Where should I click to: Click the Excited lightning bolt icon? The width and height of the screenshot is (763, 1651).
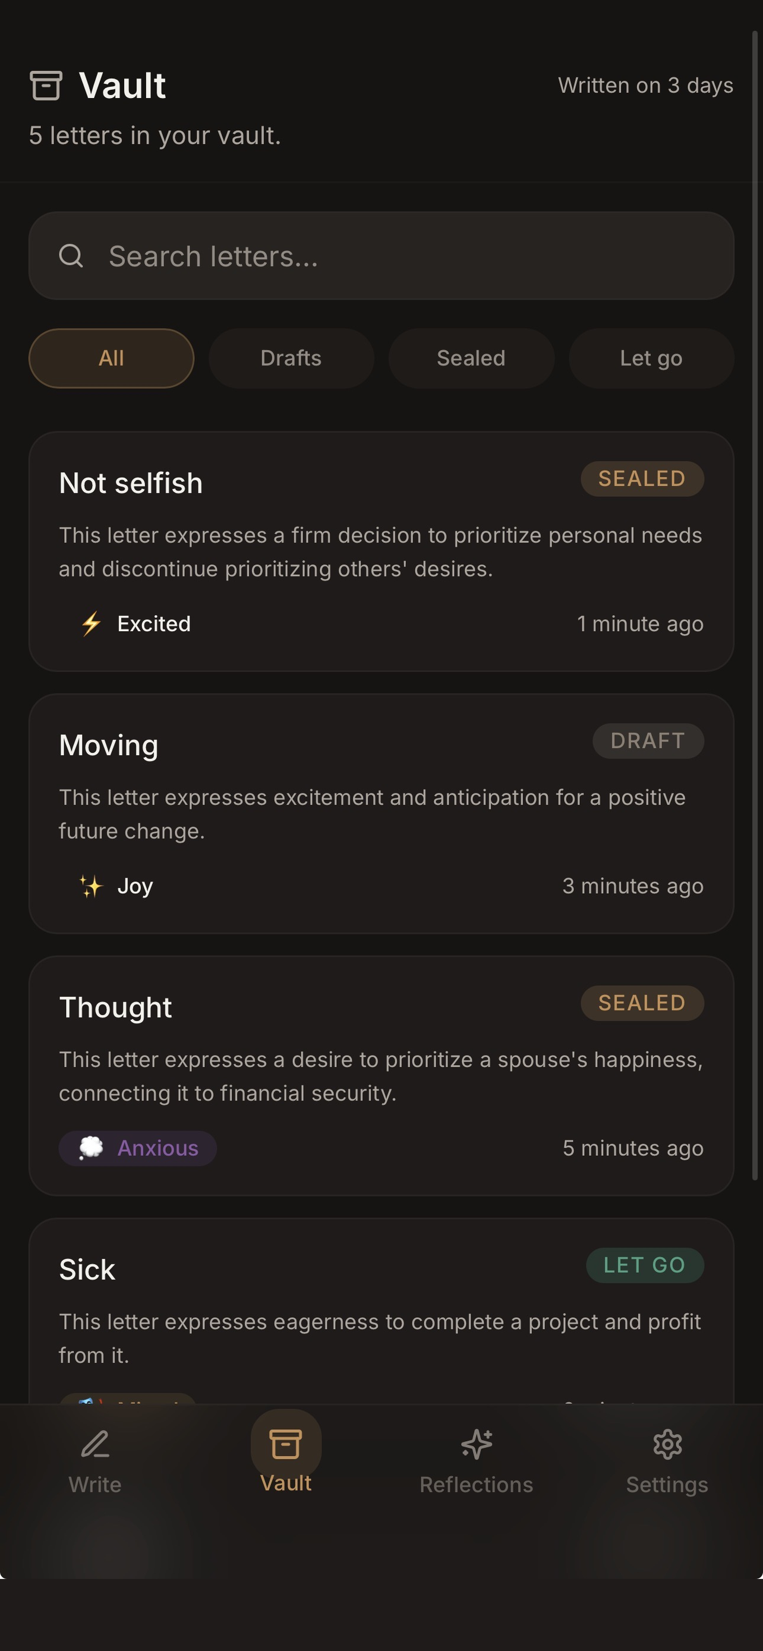[91, 623]
